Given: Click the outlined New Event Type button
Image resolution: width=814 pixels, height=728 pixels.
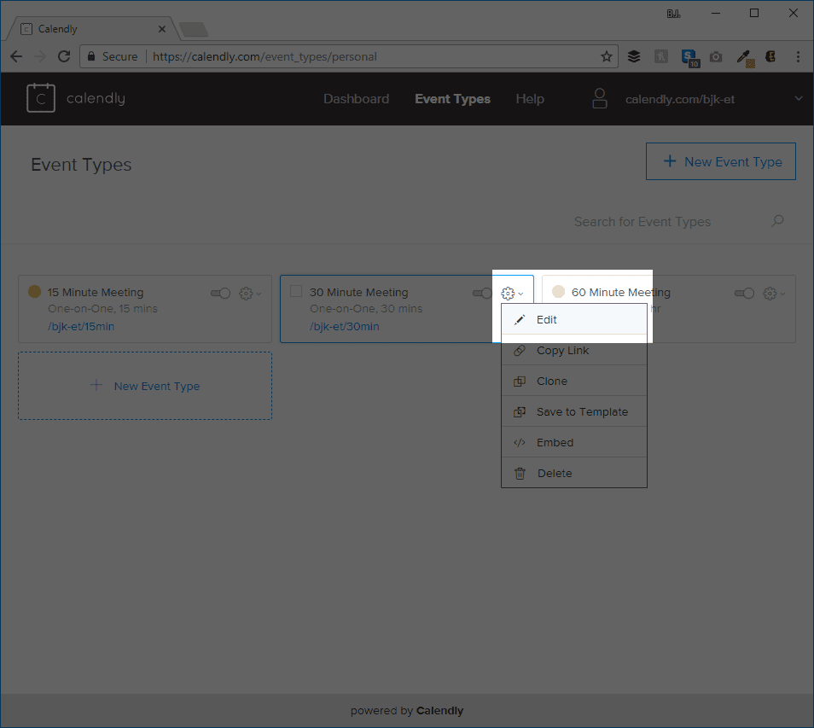Looking at the screenshot, I should point(720,161).
